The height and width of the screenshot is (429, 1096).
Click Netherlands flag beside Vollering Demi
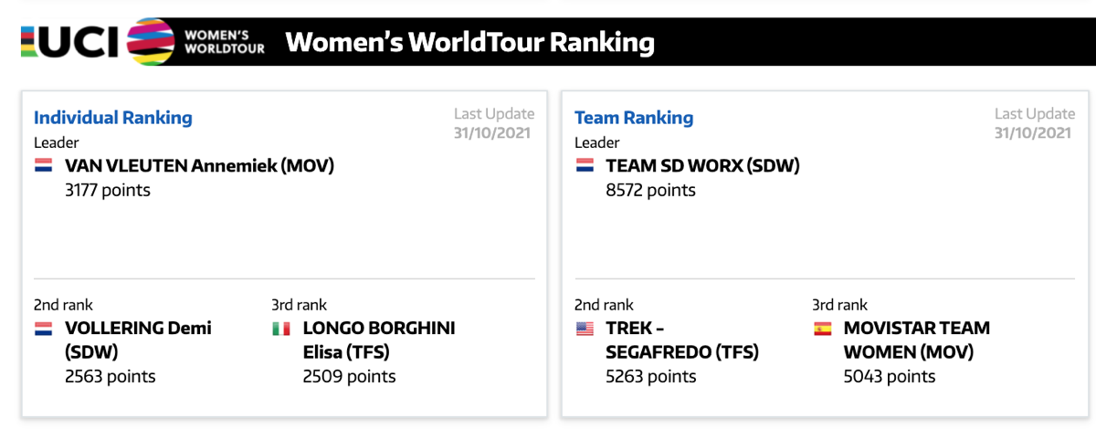tap(44, 329)
